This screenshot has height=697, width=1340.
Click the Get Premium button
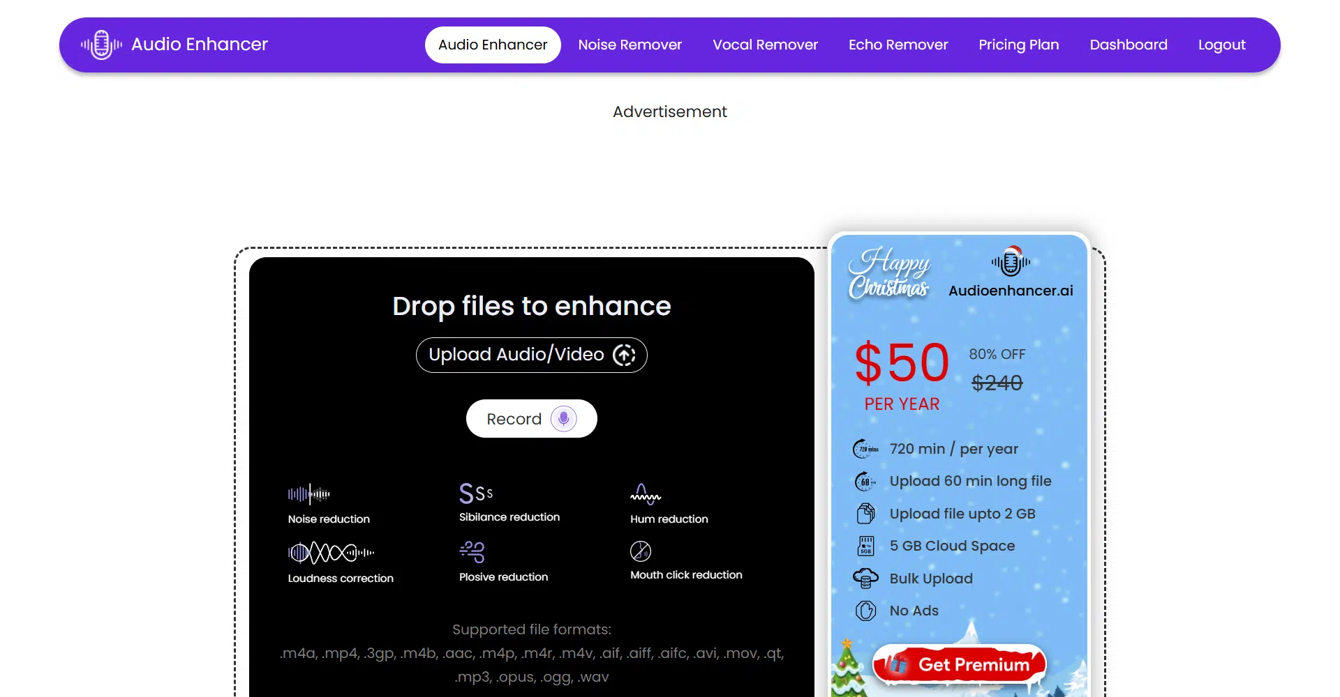click(x=960, y=665)
